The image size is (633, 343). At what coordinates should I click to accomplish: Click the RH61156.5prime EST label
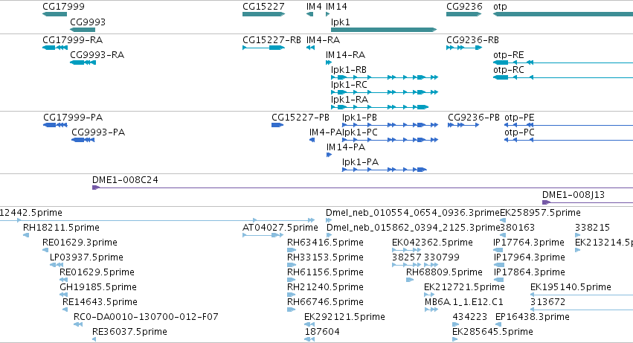click(x=325, y=272)
